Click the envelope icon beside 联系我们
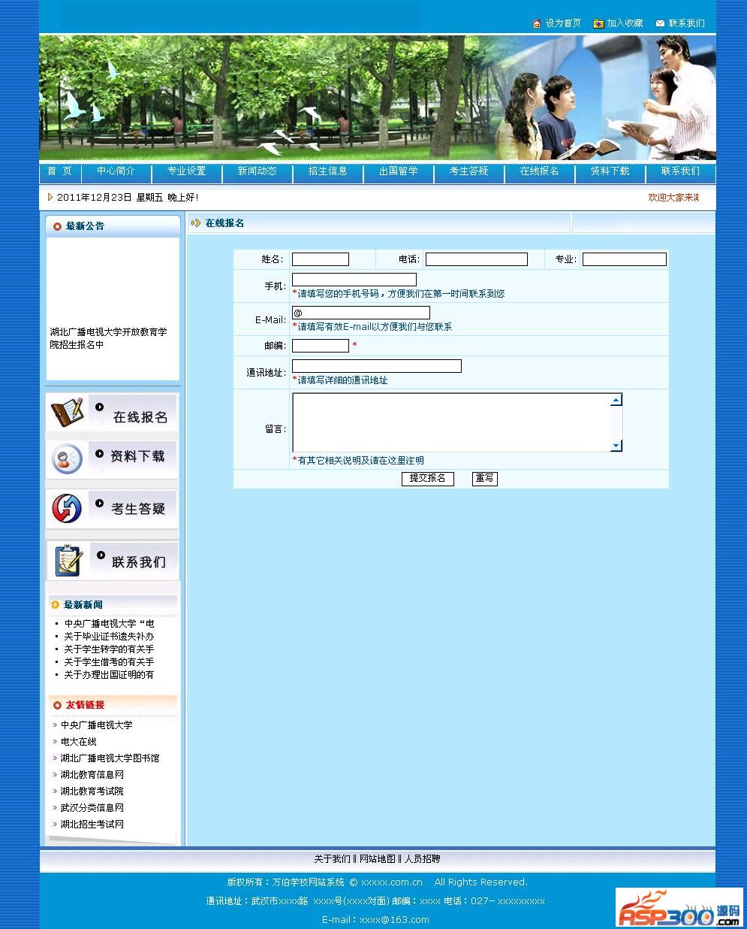Viewport: 747px width, 929px height. pyautogui.click(x=660, y=23)
